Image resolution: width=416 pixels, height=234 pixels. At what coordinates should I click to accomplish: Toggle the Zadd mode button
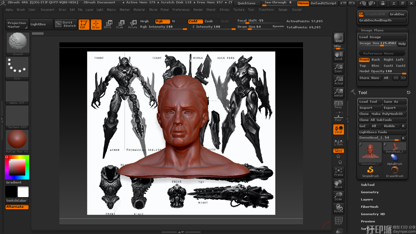(196, 21)
